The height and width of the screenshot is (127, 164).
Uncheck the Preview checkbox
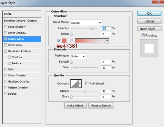[x=143, y=35]
